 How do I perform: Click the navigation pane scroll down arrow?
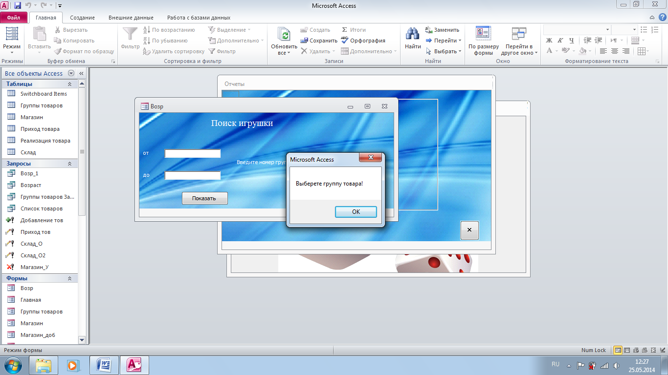(x=82, y=340)
